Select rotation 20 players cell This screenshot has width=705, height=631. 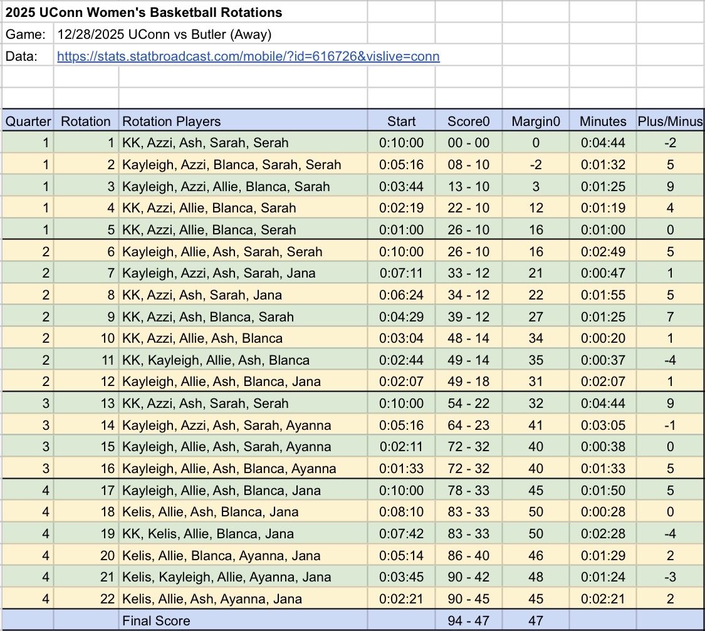tap(221, 556)
